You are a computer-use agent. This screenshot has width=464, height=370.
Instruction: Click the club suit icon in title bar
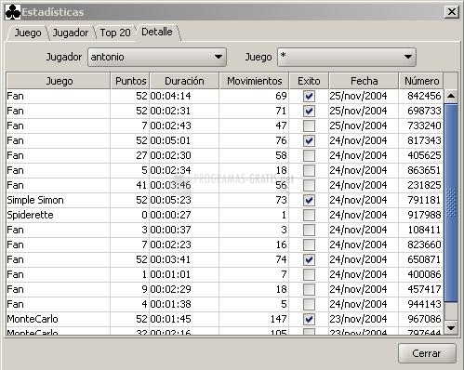[x=13, y=12]
